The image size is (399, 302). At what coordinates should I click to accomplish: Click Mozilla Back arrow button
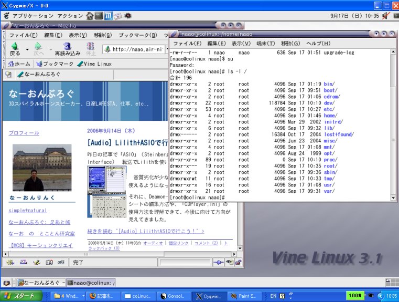pos(15,49)
